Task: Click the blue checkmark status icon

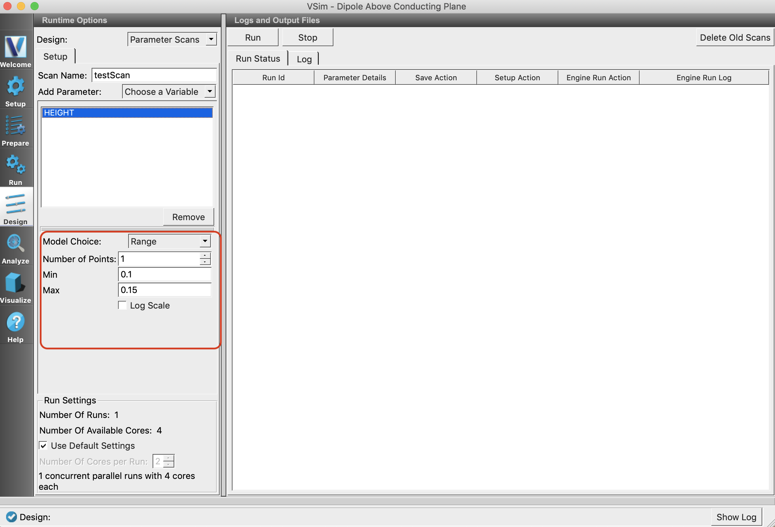Action: point(11,517)
